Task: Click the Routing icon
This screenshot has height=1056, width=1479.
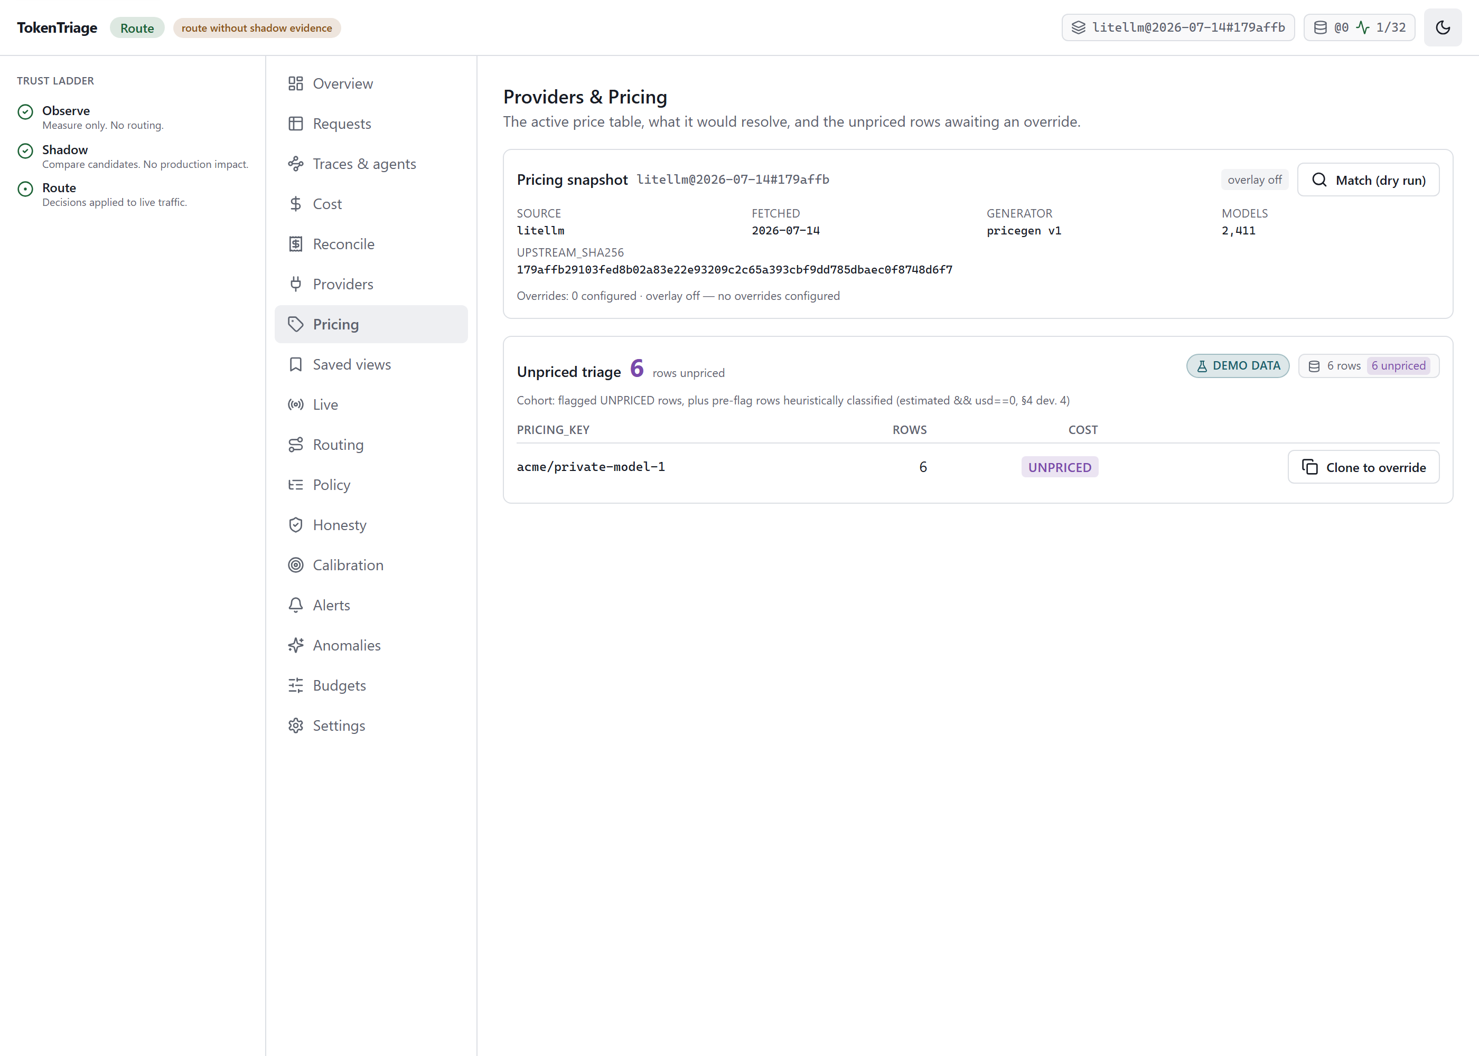Action: (295, 445)
